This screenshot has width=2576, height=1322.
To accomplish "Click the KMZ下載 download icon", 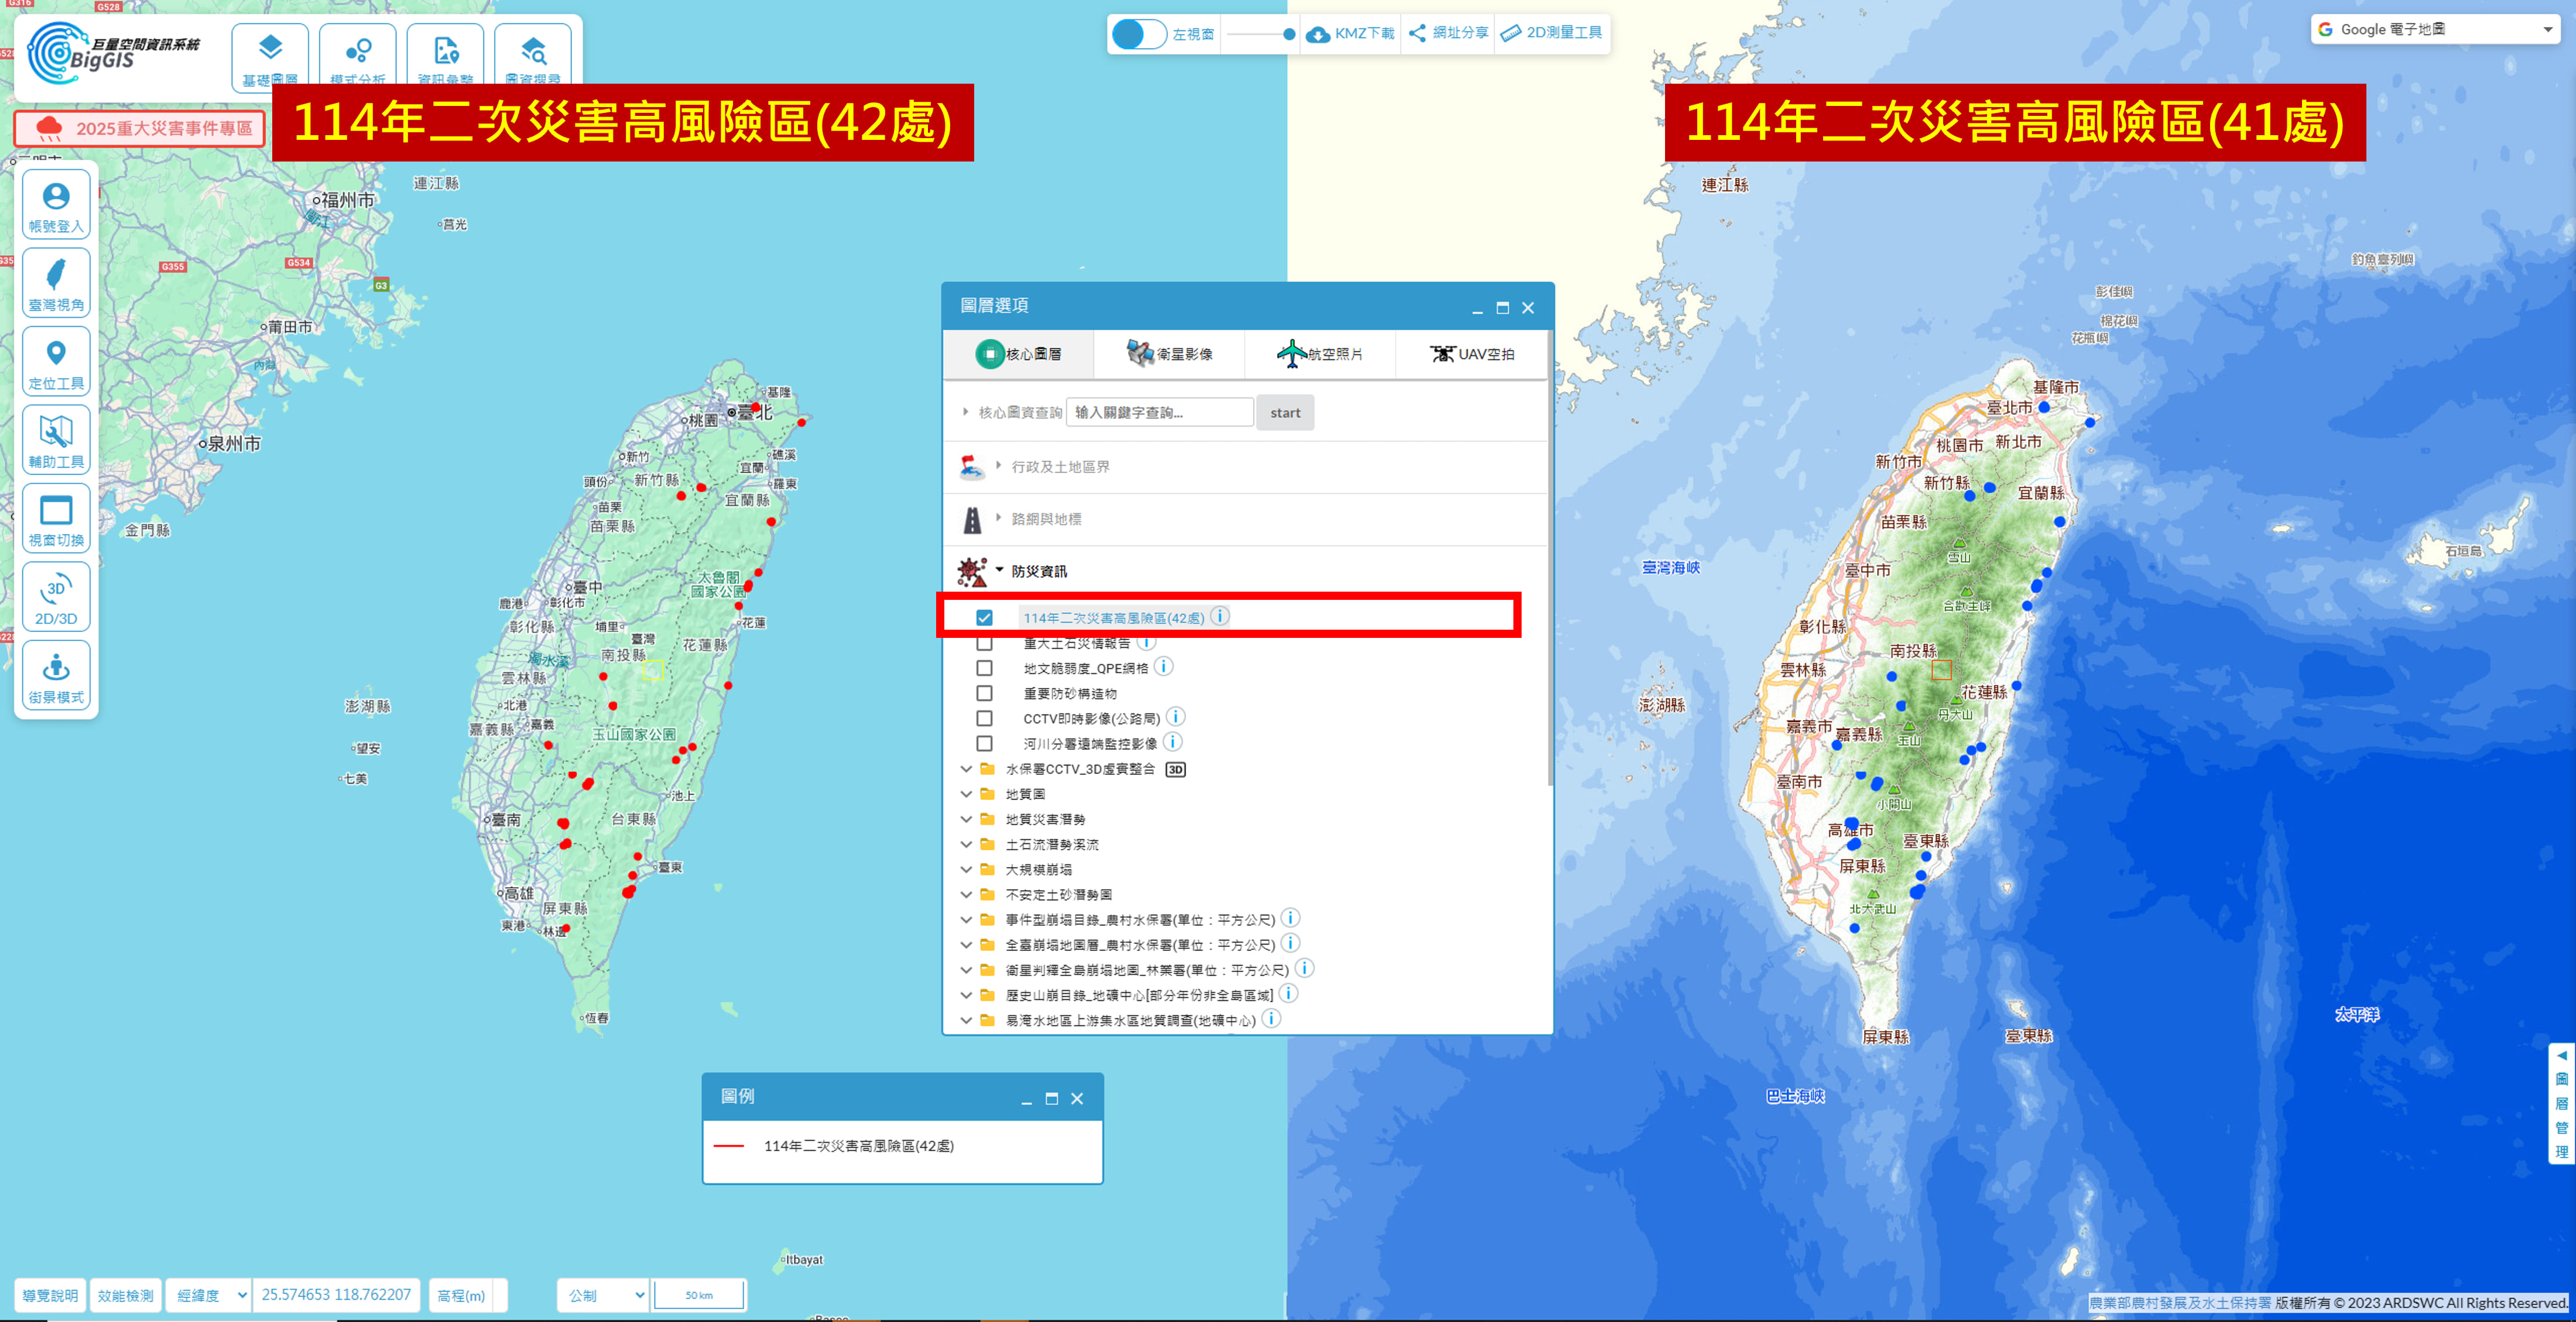I will tap(1350, 34).
